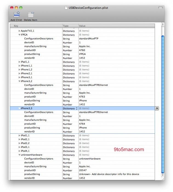Click the scrollbar up arrow
The width and height of the screenshot is (173, 192).
click(163, 24)
